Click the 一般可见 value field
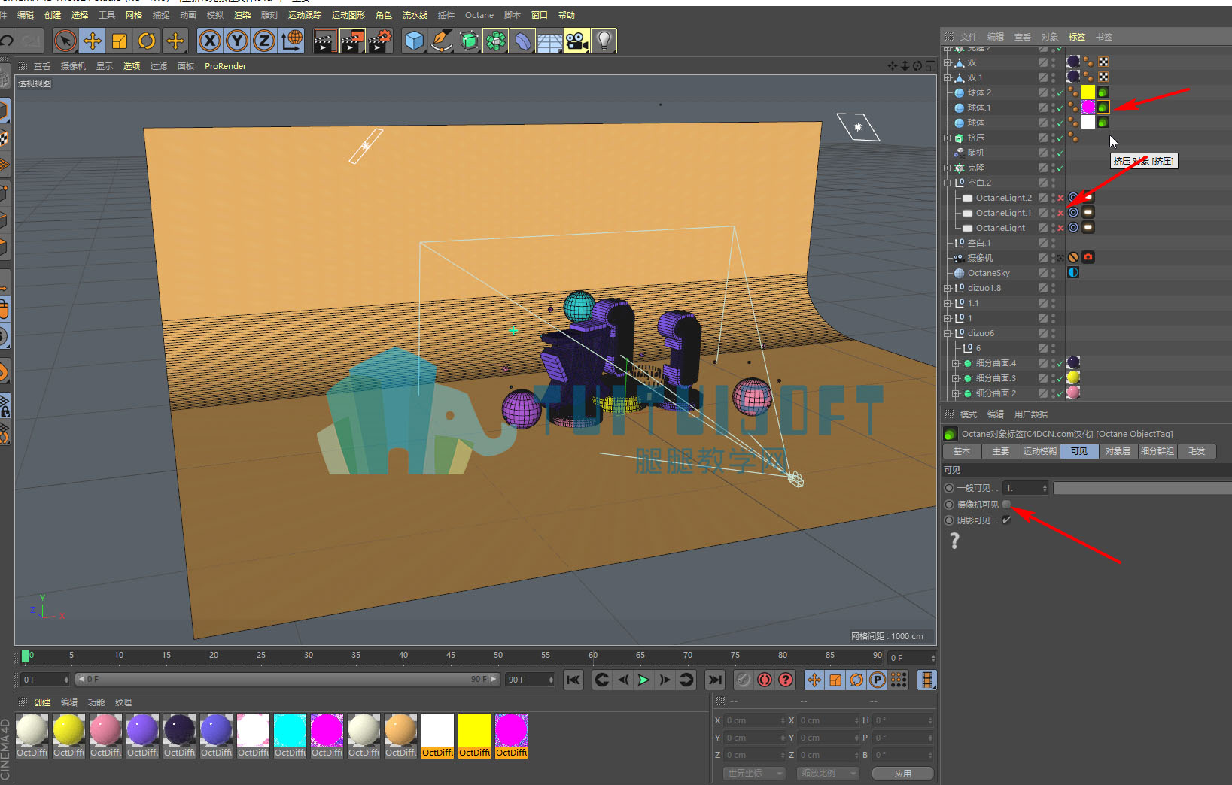The width and height of the screenshot is (1232, 785). 1027,489
